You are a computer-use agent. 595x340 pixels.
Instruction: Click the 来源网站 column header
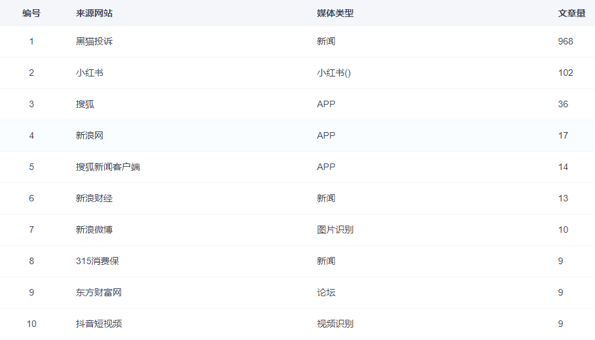point(94,13)
